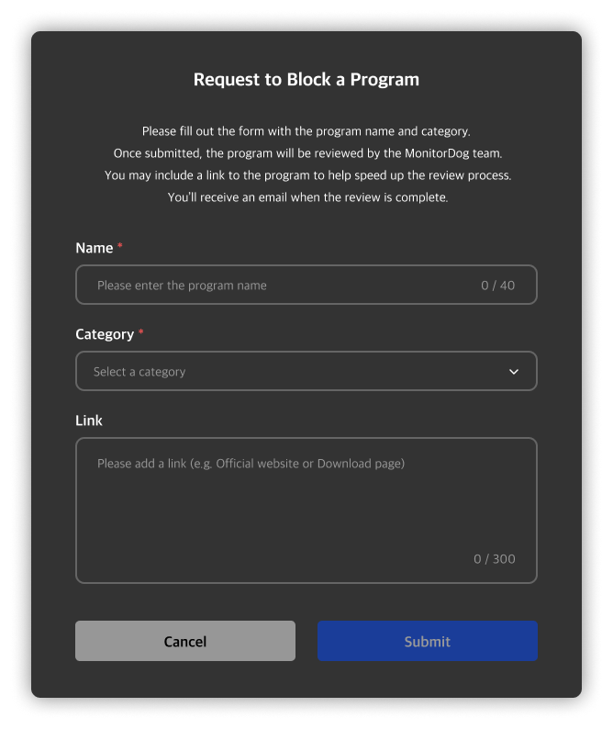This screenshot has height=729, width=613.
Task: Click the 'Please enter the program name' placeholder
Action: click(x=182, y=286)
